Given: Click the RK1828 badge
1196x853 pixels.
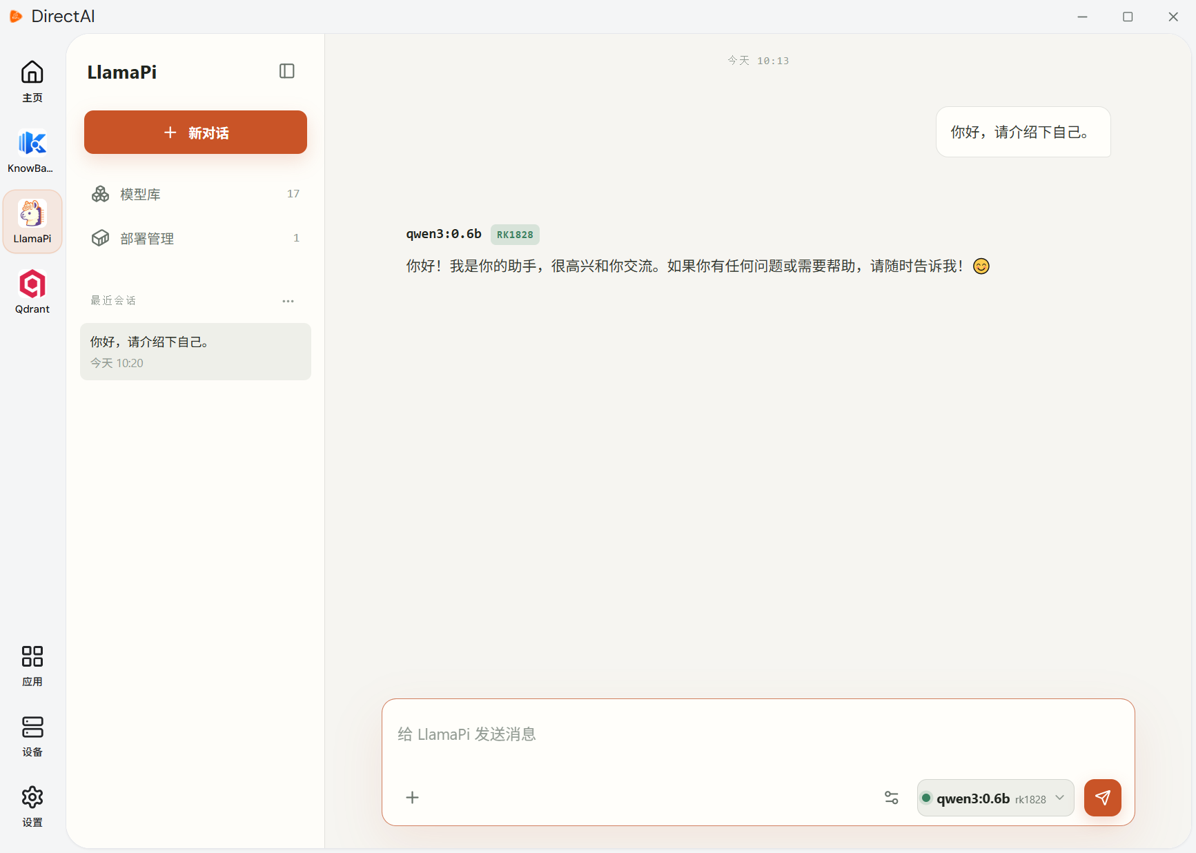Looking at the screenshot, I should pos(515,235).
